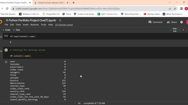188x105 pixels.
Task: Click the notebook title Python Portfolio Project One(T).ipynb
Action: point(32,20)
